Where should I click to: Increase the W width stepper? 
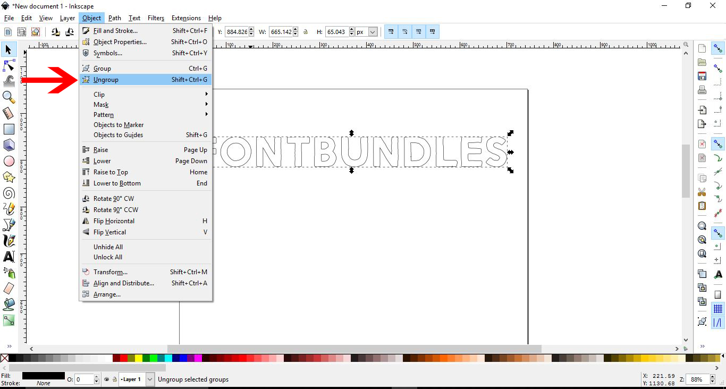pos(296,30)
